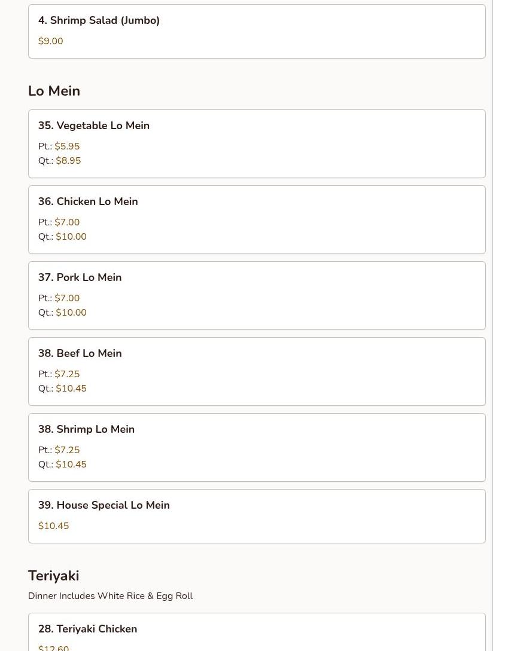Choose the Beef Lo Mein pint price

pos(67,374)
